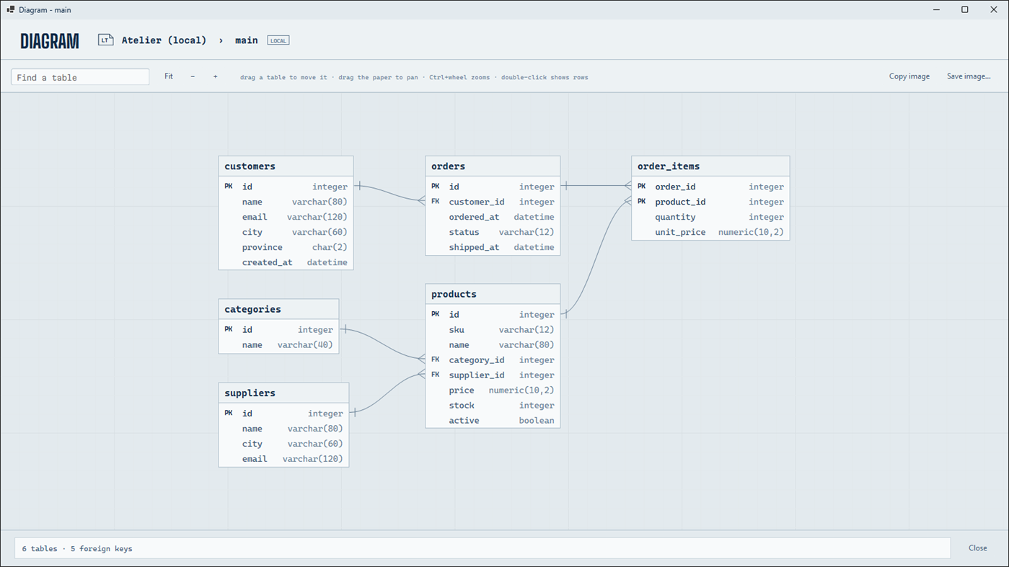This screenshot has width=1009, height=567.
Task: Close the window with the title bar X
Action: tap(994, 9)
